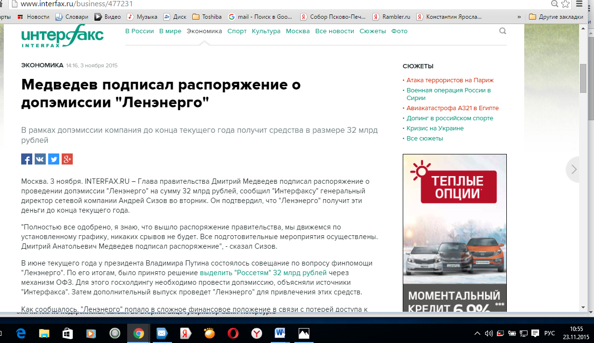Open 'Словари' bookmark

click(x=72, y=17)
